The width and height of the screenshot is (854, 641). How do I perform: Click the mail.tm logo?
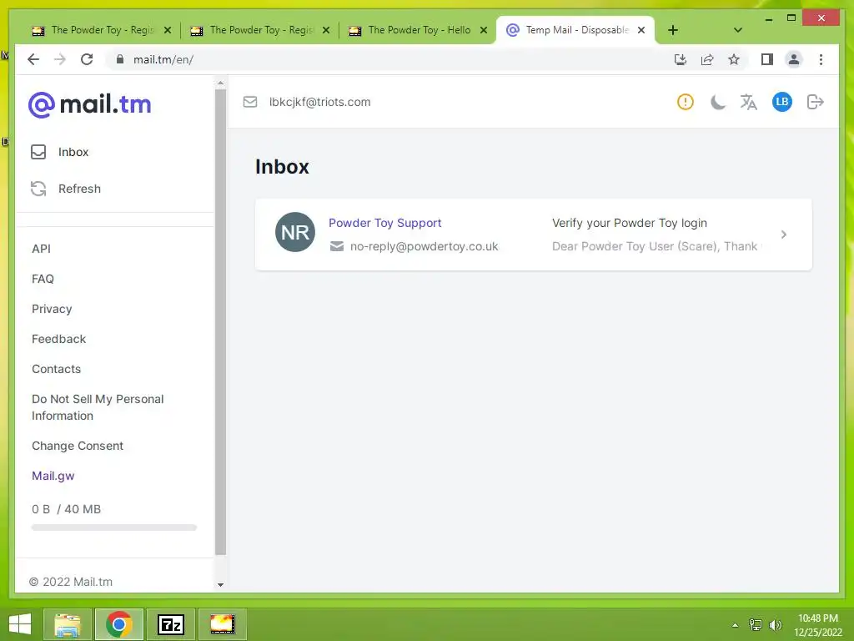(x=90, y=104)
